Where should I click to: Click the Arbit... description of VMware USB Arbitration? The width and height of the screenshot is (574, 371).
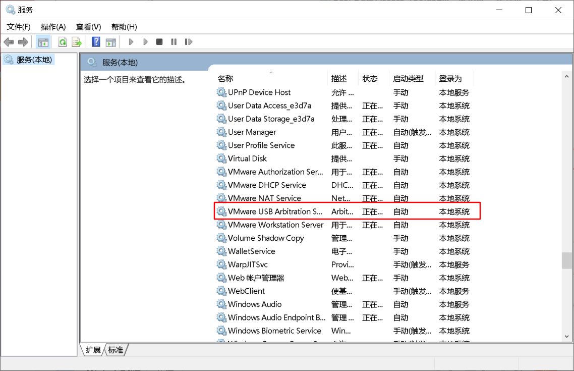[x=342, y=211]
